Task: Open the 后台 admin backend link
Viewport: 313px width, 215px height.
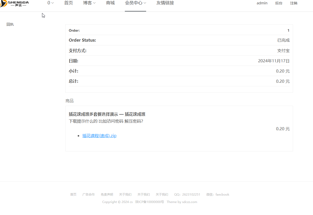Action: tap(279, 3)
